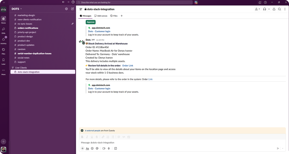Send the message now

coord(278,148)
